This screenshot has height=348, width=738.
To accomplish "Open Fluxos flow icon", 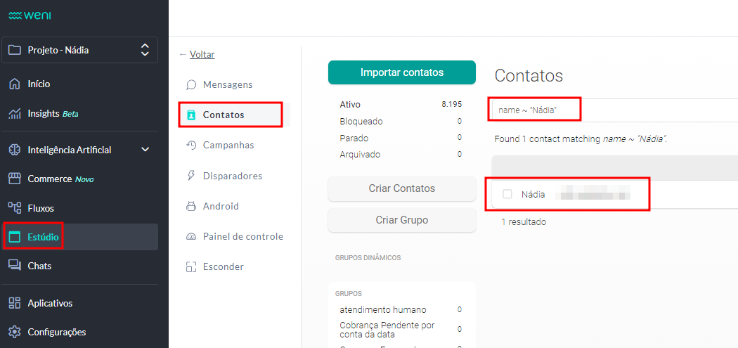I will (x=14, y=208).
